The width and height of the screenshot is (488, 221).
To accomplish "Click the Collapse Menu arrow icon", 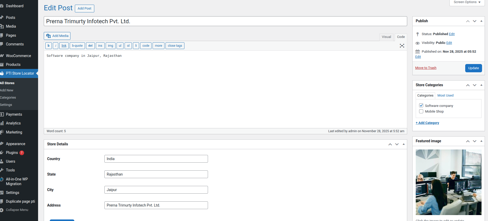I will coord(2,210).
